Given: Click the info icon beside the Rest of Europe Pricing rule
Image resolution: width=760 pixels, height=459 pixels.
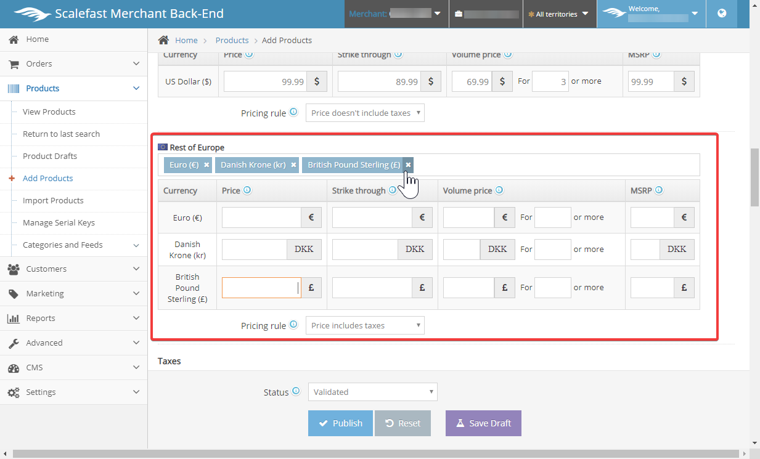Looking at the screenshot, I should point(294,325).
